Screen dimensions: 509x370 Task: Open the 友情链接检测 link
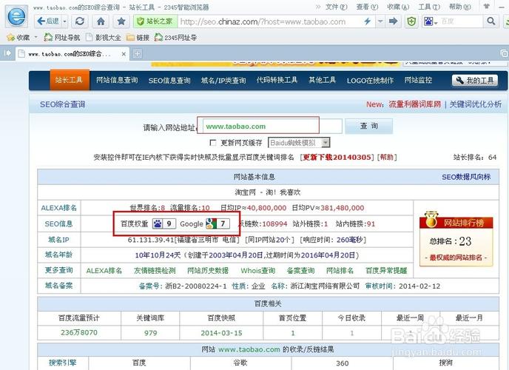(155, 271)
